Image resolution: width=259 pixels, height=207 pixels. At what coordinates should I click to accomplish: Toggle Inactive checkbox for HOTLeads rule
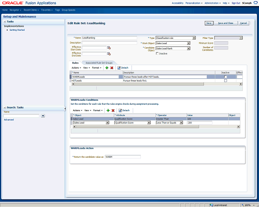tap(225, 81)
